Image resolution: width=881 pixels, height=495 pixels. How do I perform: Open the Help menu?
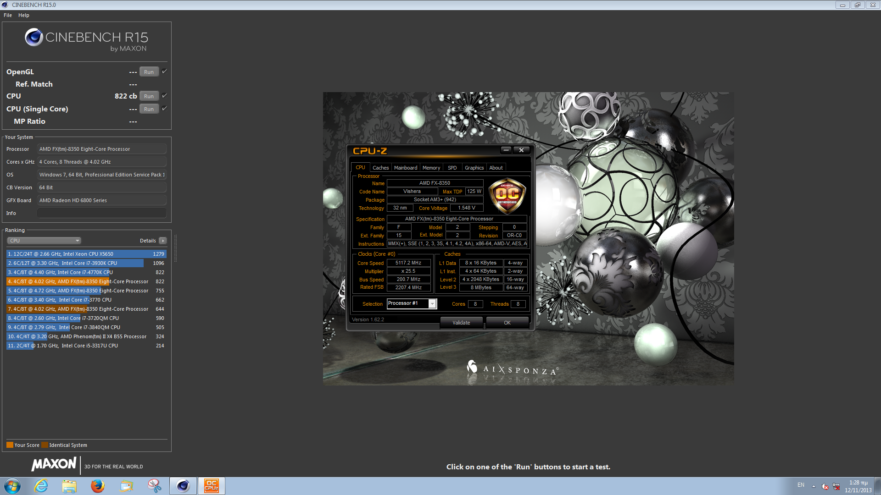pos(24,15)
